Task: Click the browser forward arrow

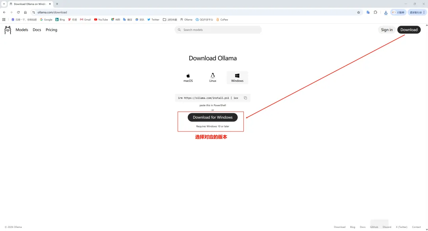Action: point(11,12)
